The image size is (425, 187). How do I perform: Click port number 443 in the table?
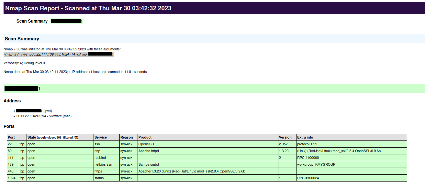tap(10, 171)
